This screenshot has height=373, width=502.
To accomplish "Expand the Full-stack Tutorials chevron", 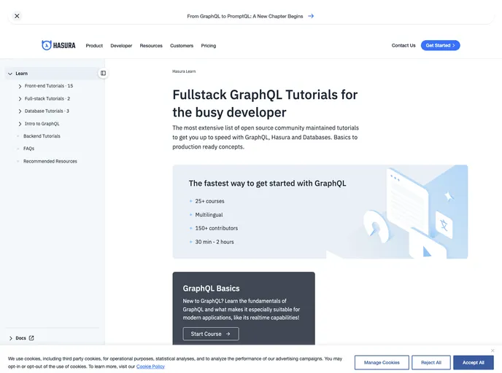I will (x=20, y=99).
